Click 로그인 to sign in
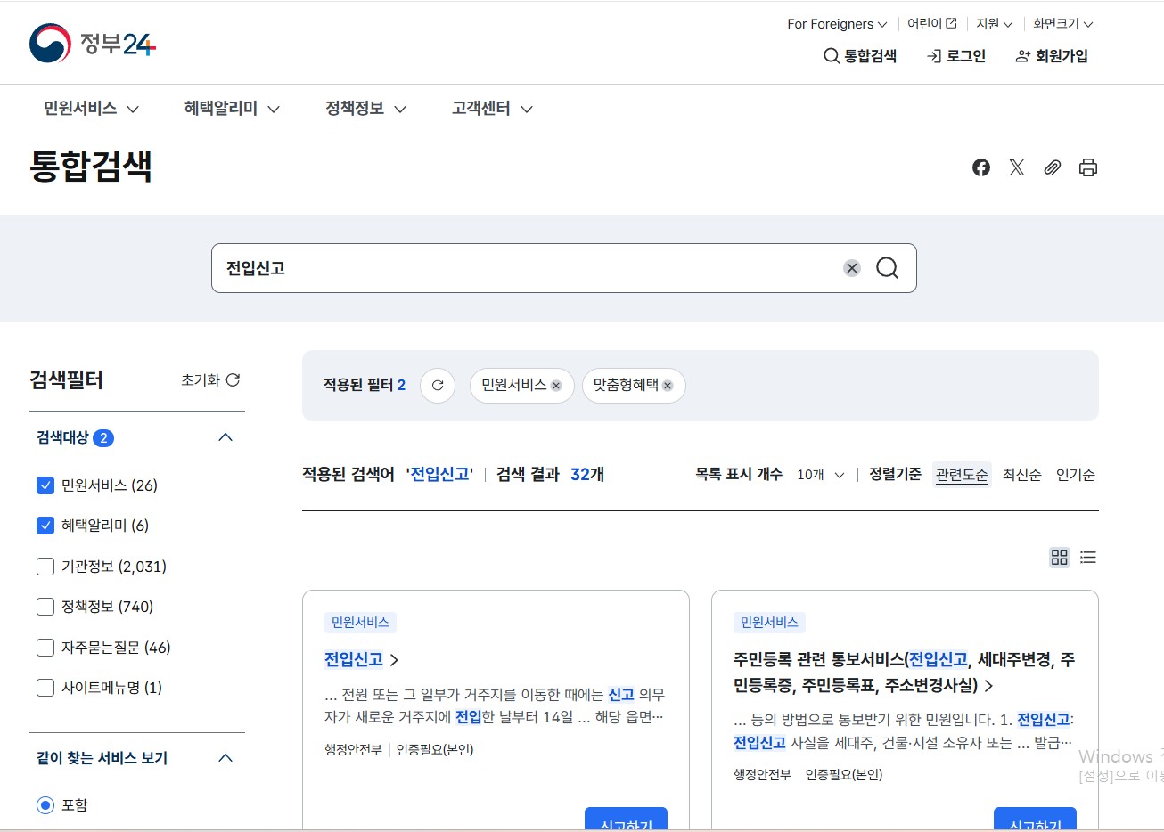 click(x=956, y=55)
